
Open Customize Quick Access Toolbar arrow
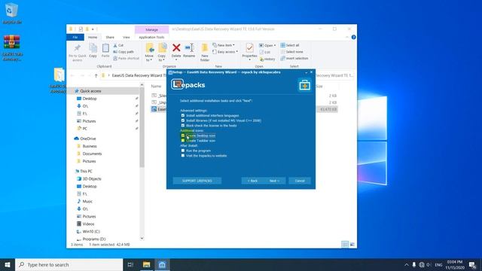click(x=93, y=29)
